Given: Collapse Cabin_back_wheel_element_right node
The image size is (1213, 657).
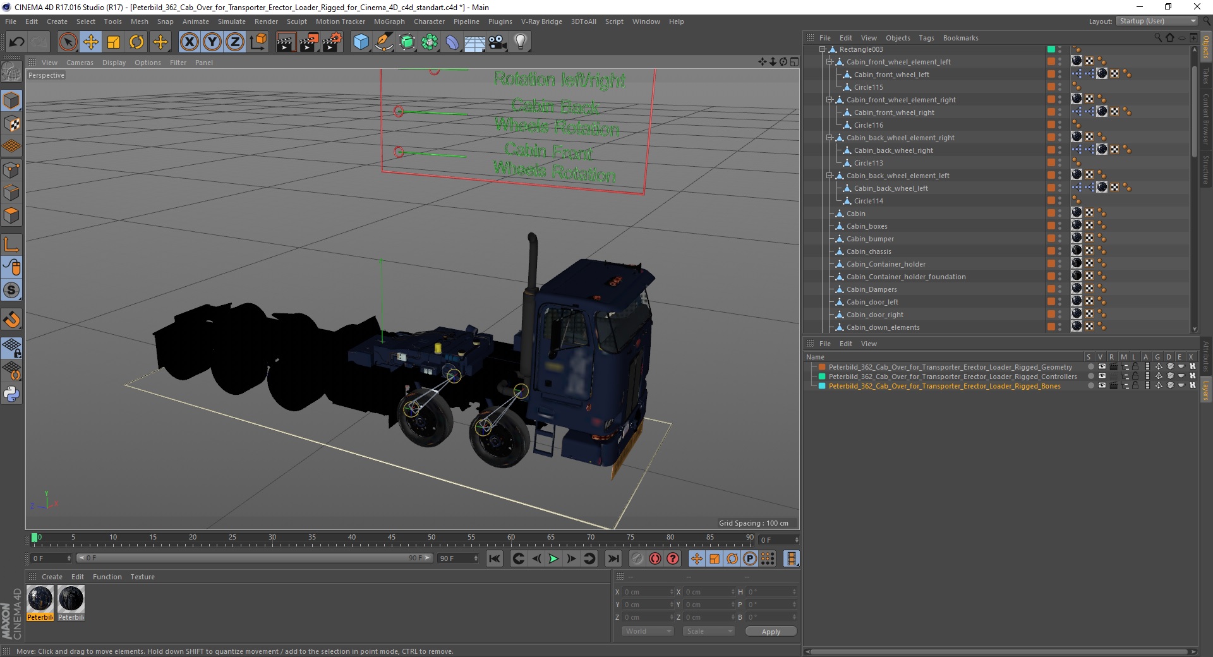Looking at the screenshot, I should pyautogui.click(x=830, y=138).
